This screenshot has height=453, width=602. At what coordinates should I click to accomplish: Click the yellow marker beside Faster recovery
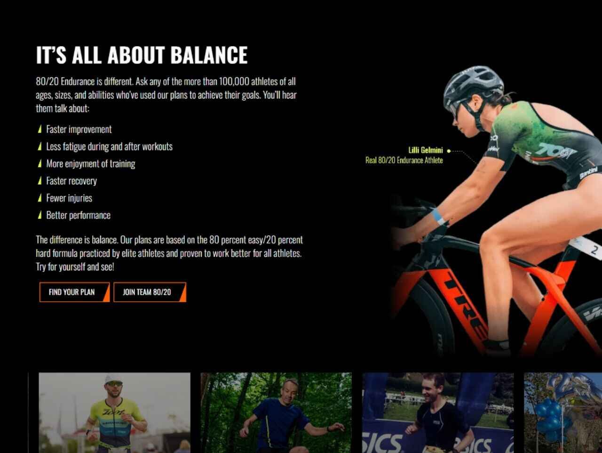[x=40, y=181]
